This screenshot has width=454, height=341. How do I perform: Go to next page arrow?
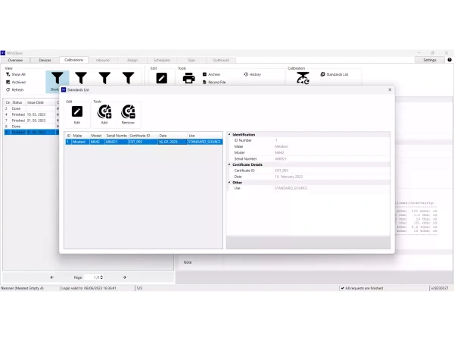(125, 277)
